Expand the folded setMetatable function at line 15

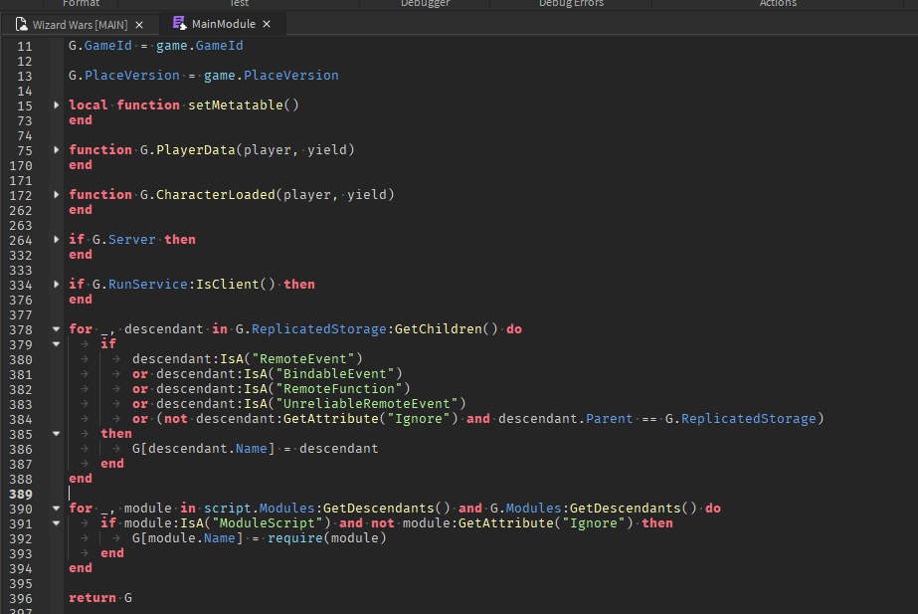[56, 104]
